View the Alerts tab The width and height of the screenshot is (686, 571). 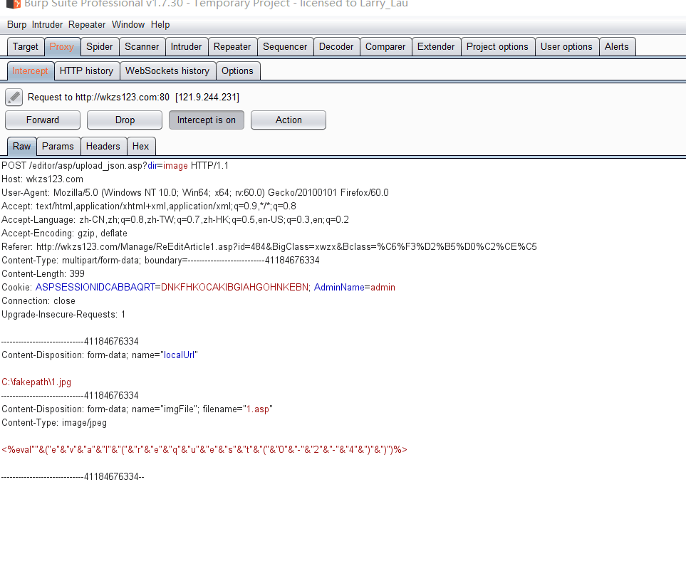616,46
